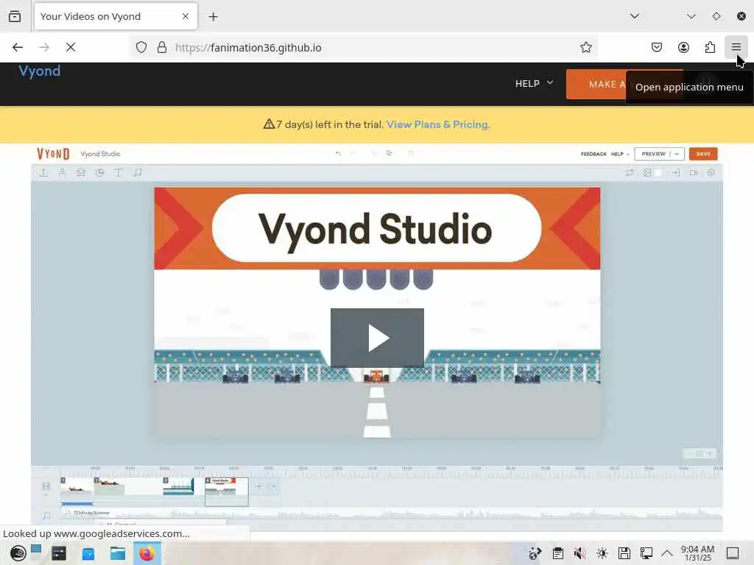Switch to Your Videos on Vyond tab
The height and width of the screenshot is (565, 754).
[x=116, y=16]
